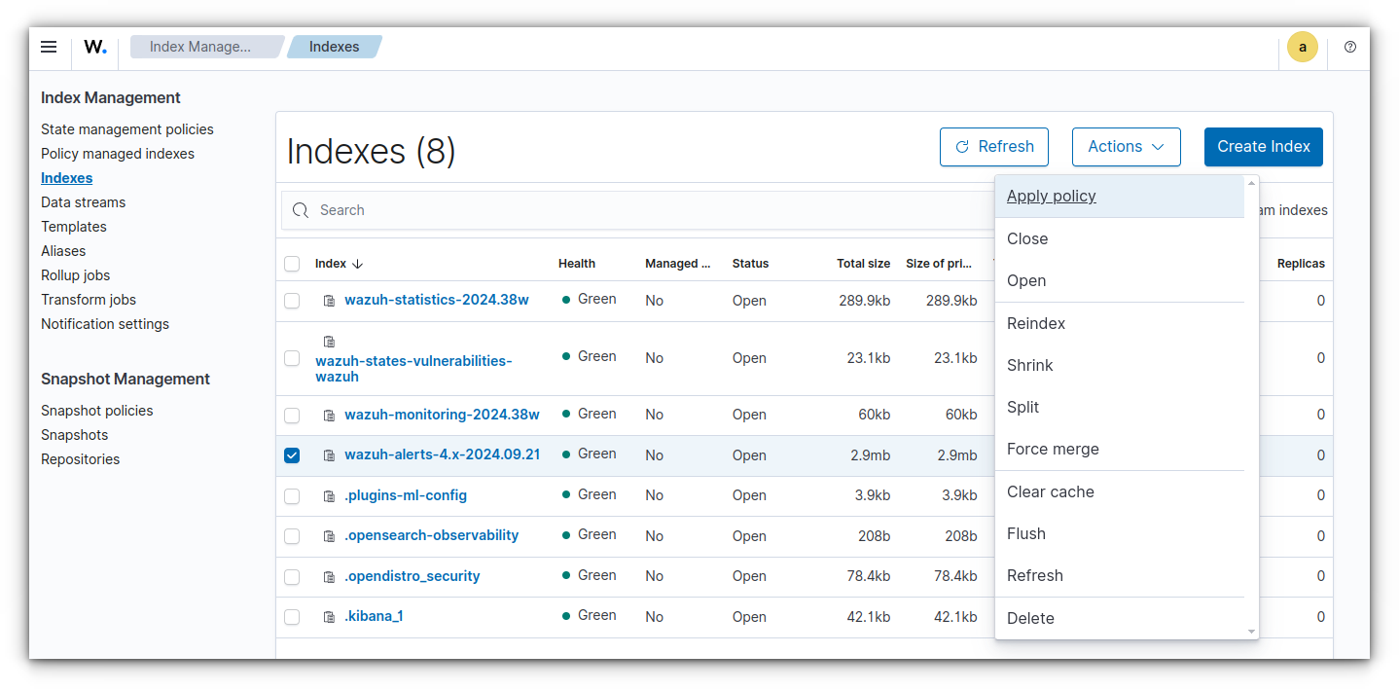Open the .opendistro_security index link
Image resolution: width=1399 pixels, height=690 pixels.
pos(413,576)
